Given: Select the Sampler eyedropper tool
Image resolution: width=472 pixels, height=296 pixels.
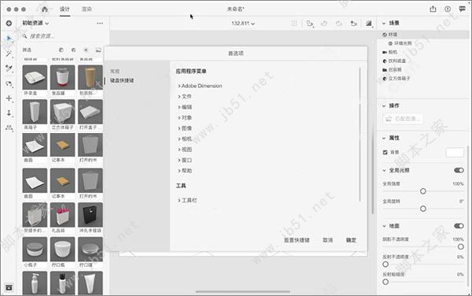Looking at the screenshot, I should (x=9, y=68).
